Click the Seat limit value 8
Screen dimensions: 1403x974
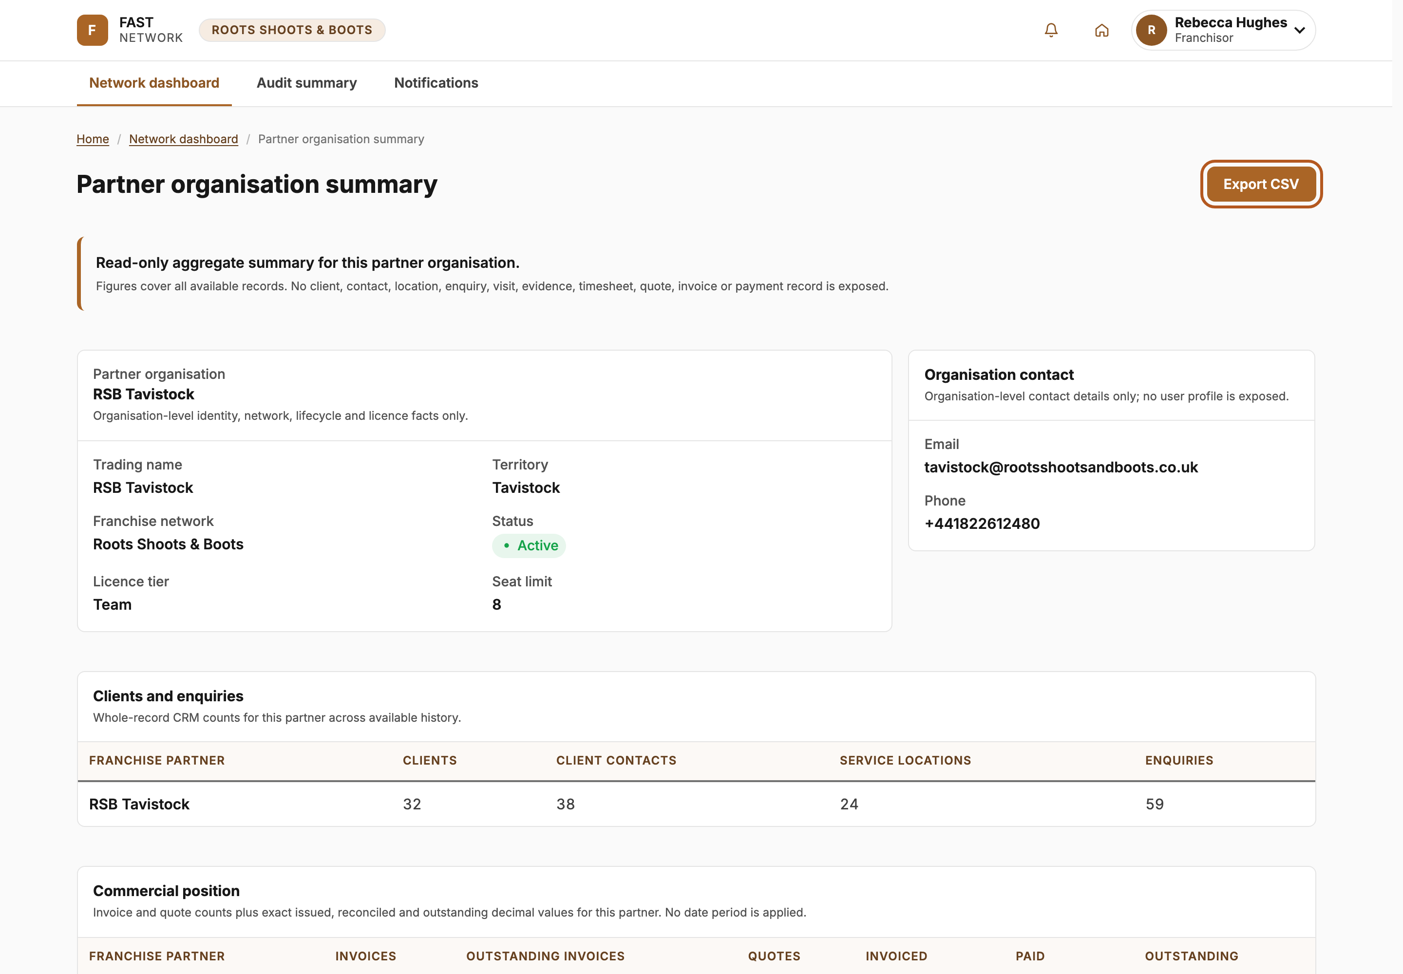point(496,605)
